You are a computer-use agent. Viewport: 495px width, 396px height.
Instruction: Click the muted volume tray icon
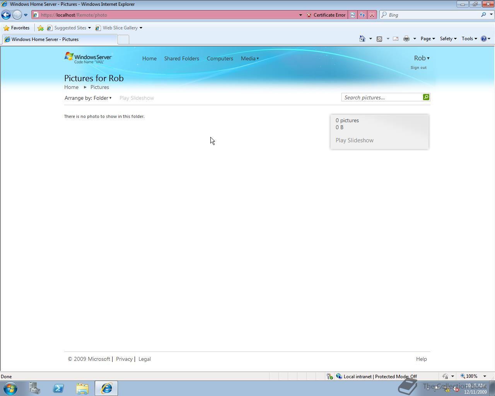(456, 389)
